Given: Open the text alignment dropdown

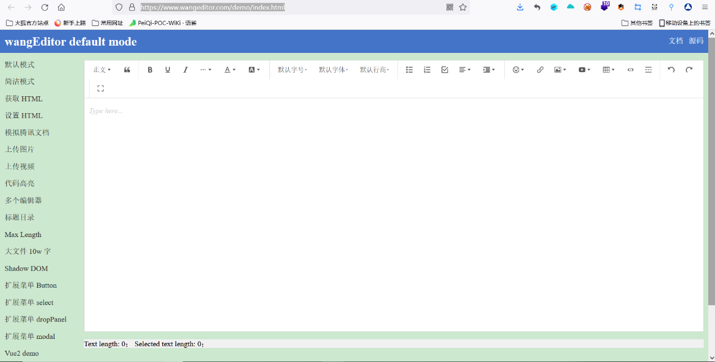Looking at the screenshot, I should (x=464, y=70).
